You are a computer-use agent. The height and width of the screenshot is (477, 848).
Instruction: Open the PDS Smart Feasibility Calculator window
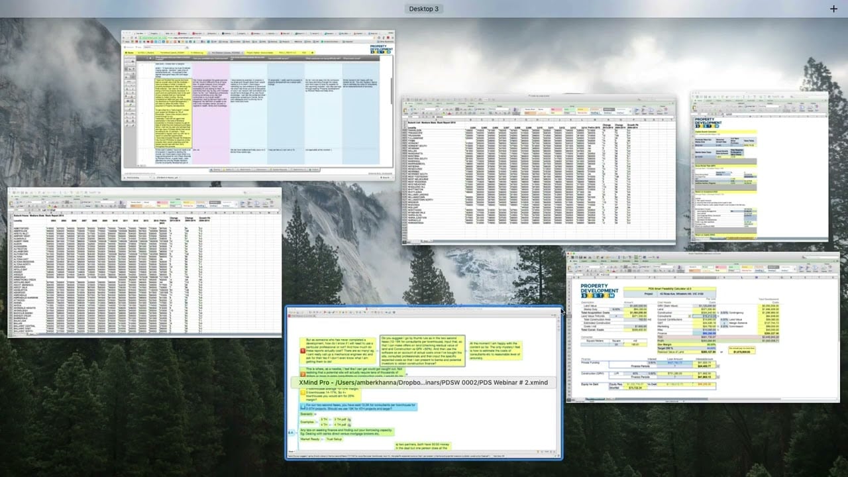pyautogui.click(x=703, y=327)
